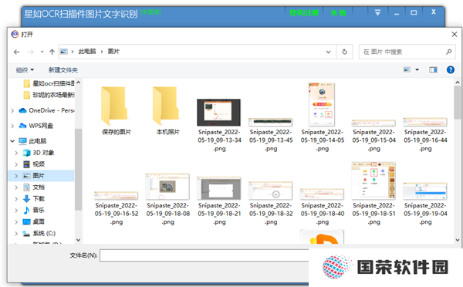Refresh the current folder view

click(x=345, y=52)
